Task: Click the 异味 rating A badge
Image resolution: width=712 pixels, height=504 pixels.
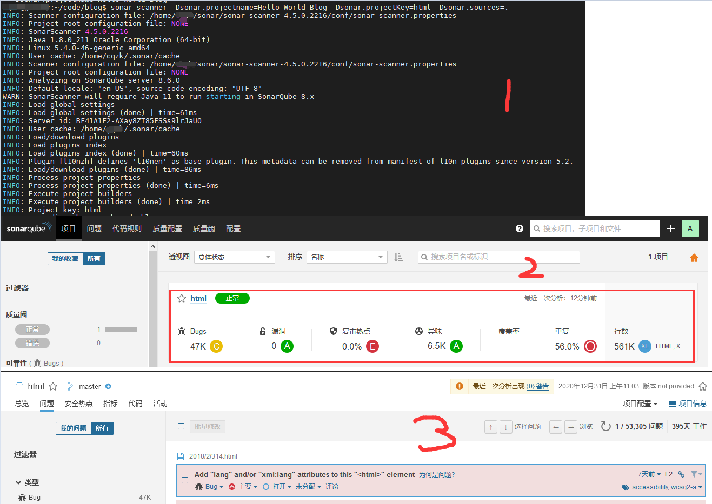Action: (x=456, y=346)
